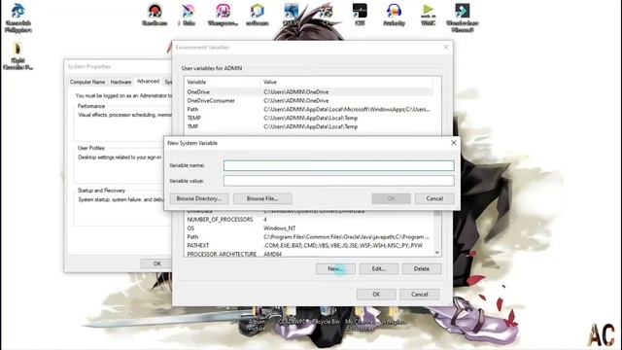Select the OneDriveConsumer user variable row

309,100
